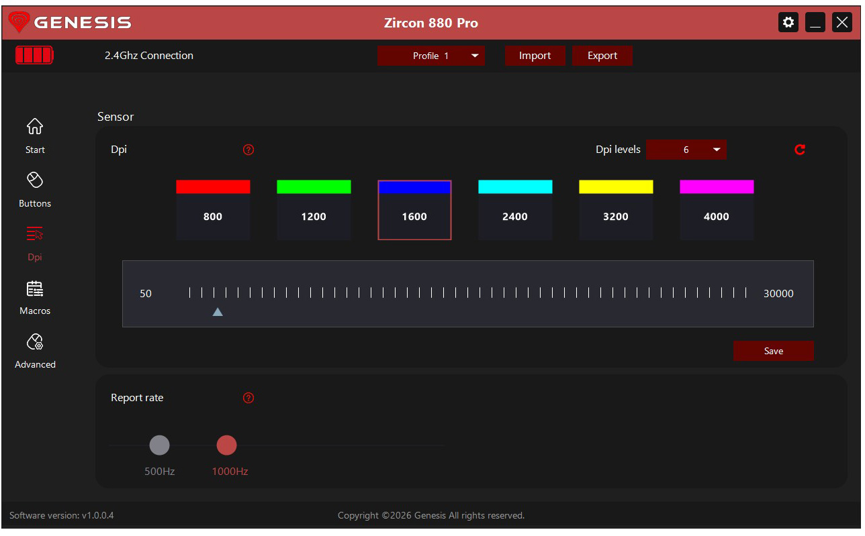Image resolution: width=865 pixels, height=536 pixels.
Task: Click the '30000' maximum Dpi value
Action: [778, 293]
